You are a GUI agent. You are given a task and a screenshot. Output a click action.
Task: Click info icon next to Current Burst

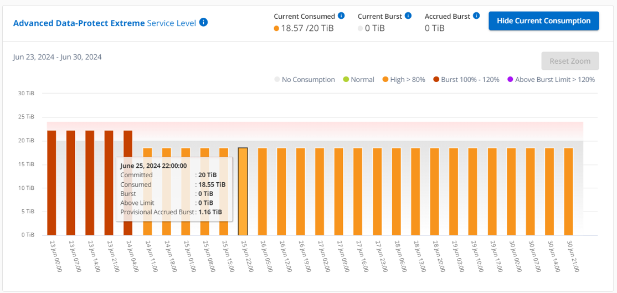(408, 16)
